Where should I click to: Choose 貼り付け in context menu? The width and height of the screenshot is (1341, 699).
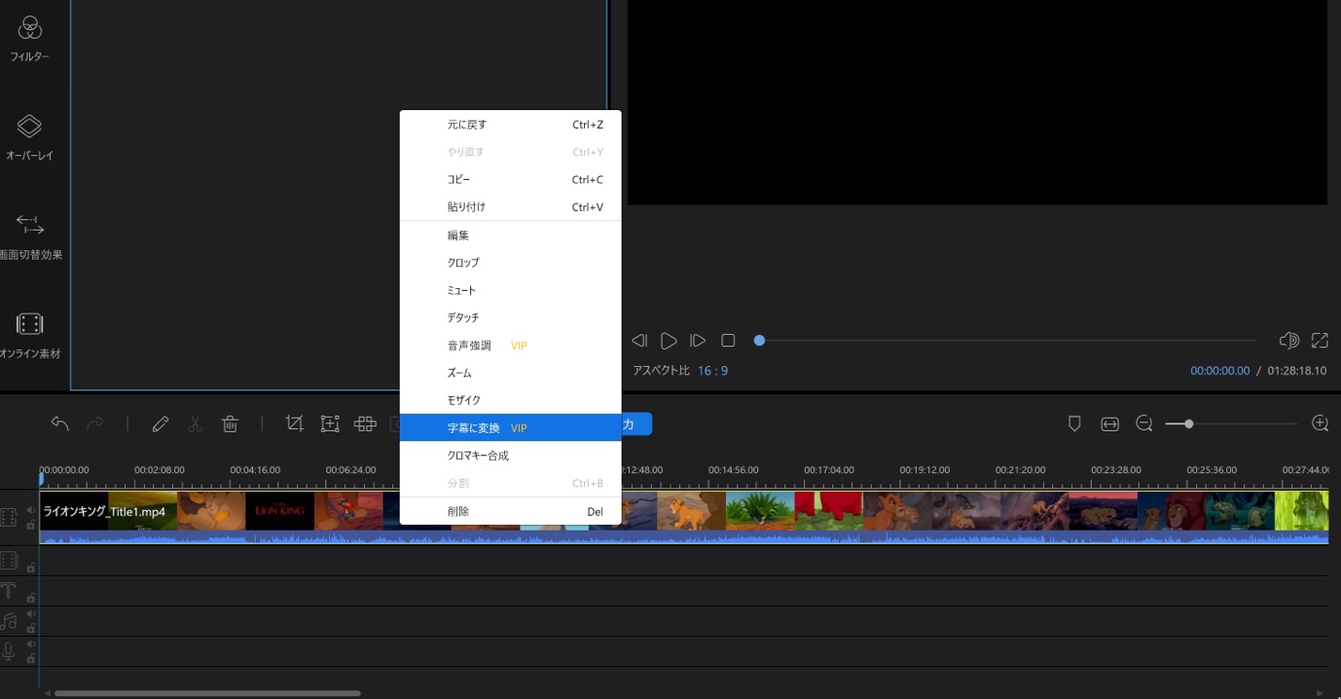510,207
